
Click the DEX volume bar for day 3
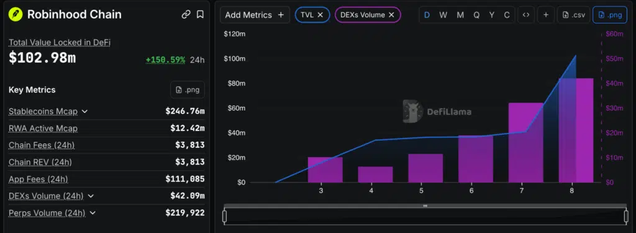click(325, 170)
